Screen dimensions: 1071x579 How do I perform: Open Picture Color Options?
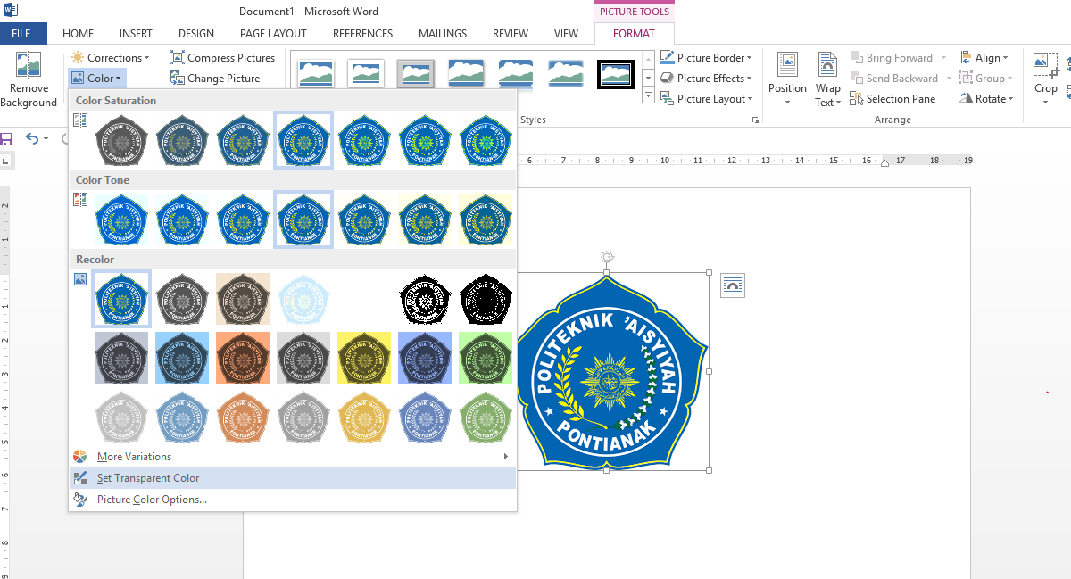click(x=293, y=500)
